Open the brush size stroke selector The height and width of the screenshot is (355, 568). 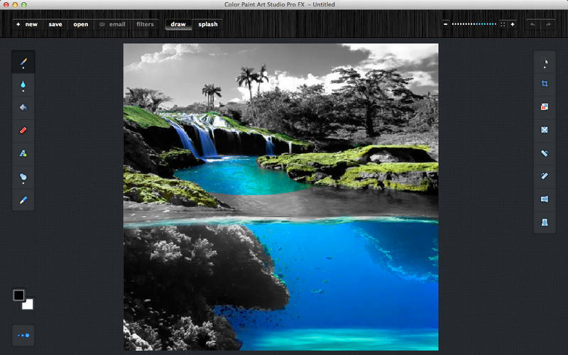(x=23, y=335)
